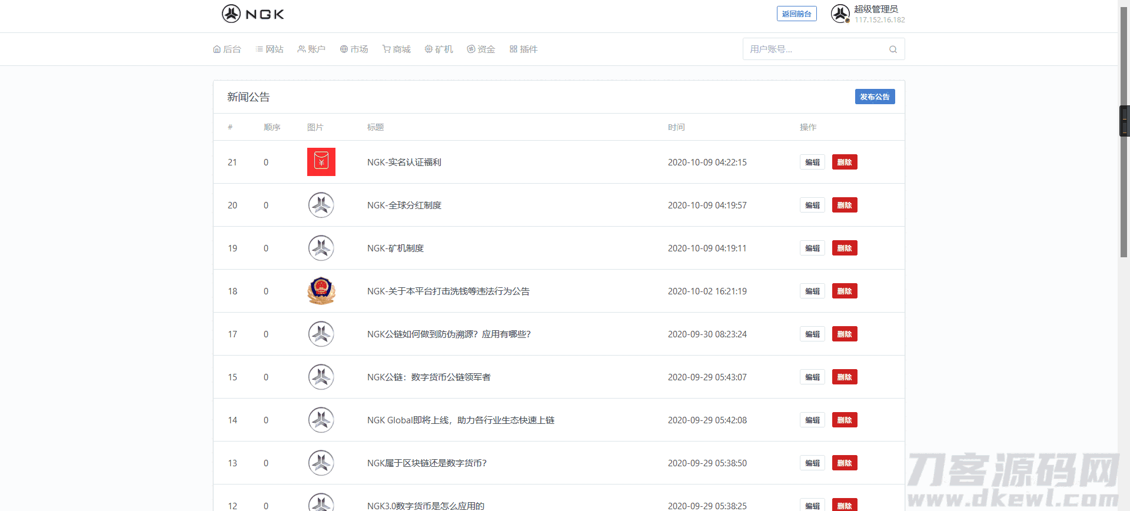Edit the NGK-实名认证福利 announcement
Viewport: 1130px width, 511px height.
pyautogui.click(x=812, y=162)
